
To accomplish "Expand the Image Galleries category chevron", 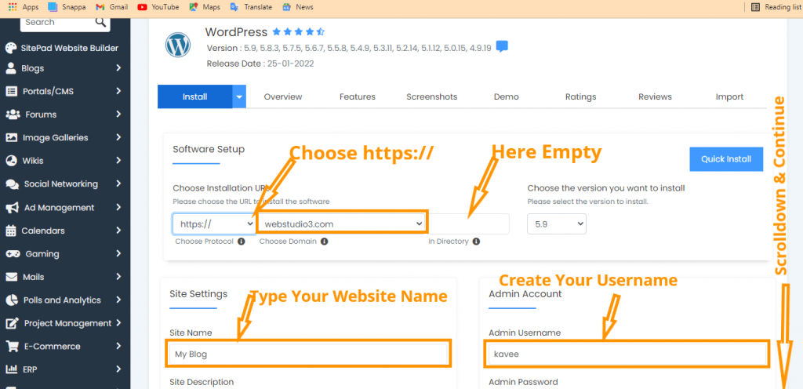I will tap(118, 137).
